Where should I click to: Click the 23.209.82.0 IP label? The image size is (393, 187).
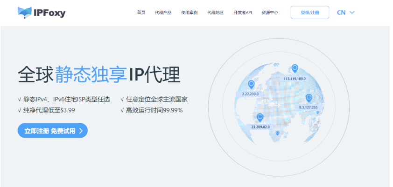[x=260, y=127]
